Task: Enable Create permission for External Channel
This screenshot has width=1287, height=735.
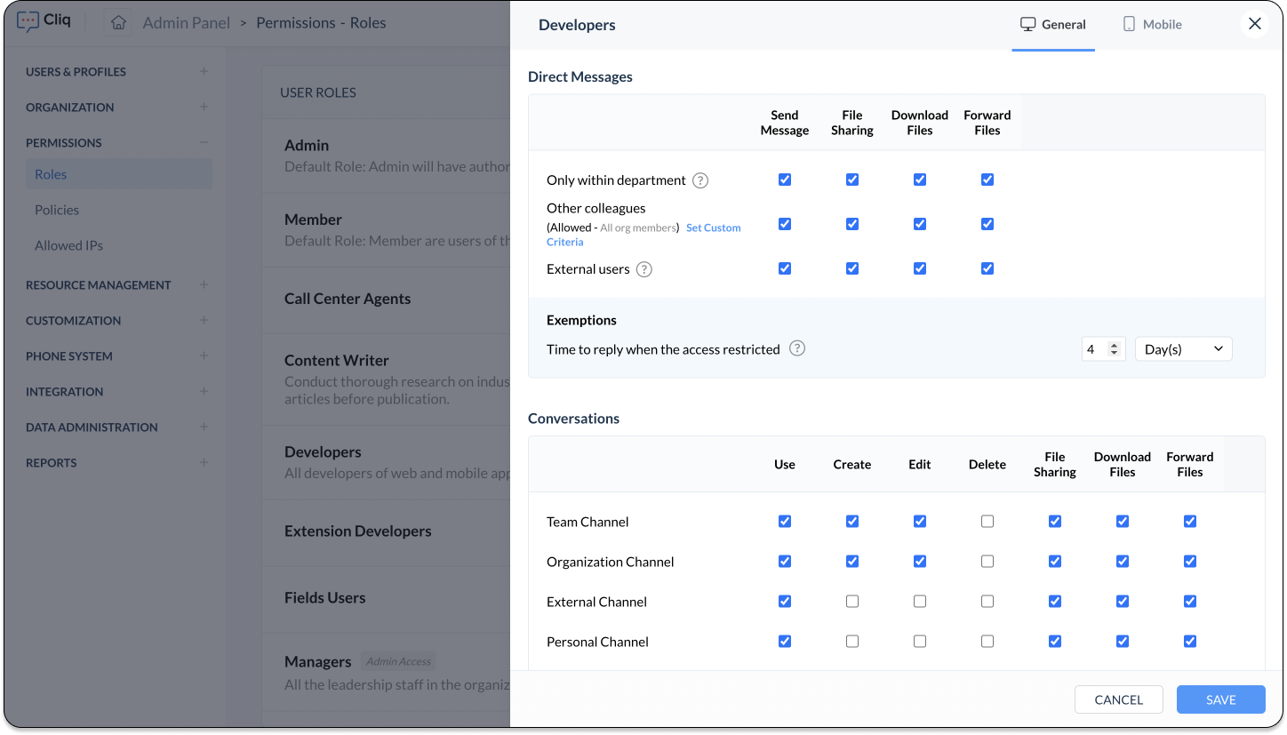Action: 852,602
